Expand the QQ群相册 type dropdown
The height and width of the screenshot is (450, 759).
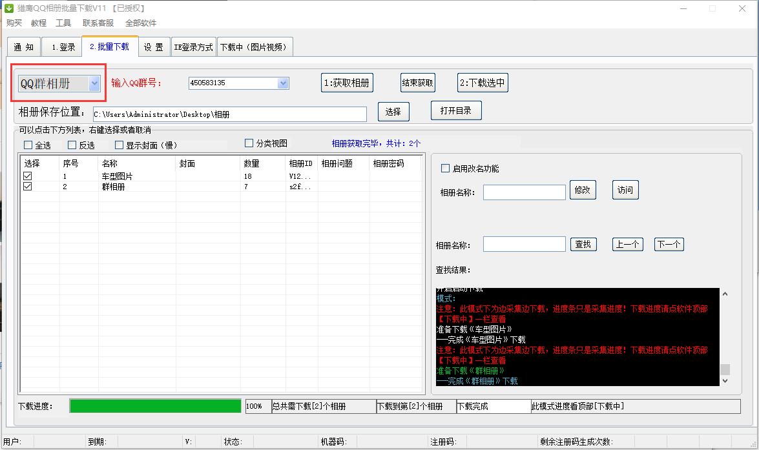coord(94,83)
